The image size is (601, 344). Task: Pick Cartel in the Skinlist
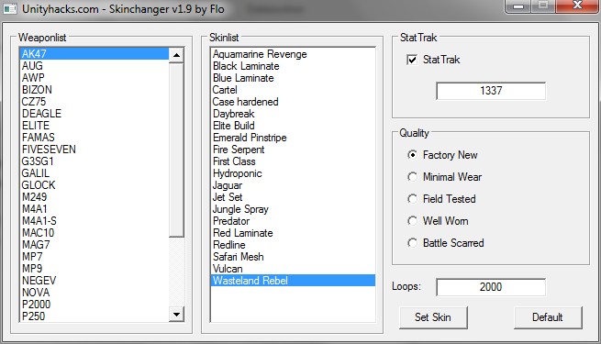(x=293, y=90)
